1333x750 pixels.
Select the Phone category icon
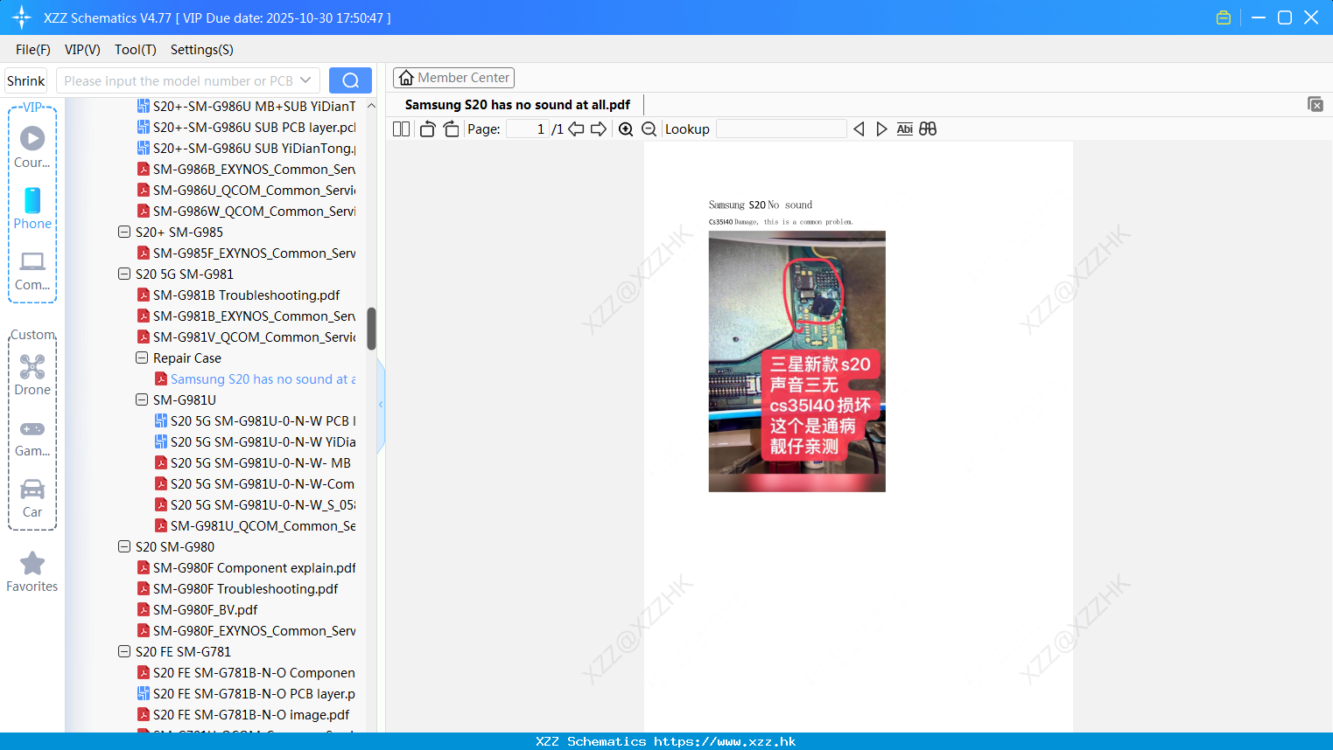(x=32, y=209)
